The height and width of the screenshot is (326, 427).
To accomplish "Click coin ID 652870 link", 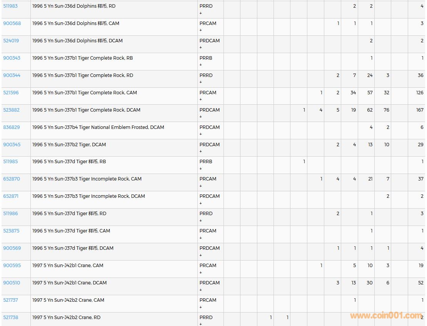I will coord(12,179).
